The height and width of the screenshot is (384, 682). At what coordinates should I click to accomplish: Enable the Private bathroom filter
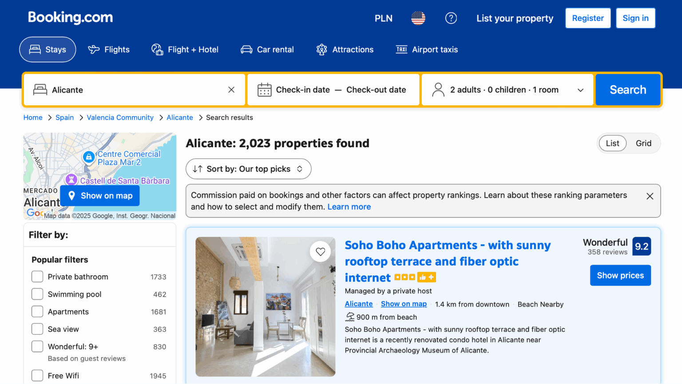37,277
